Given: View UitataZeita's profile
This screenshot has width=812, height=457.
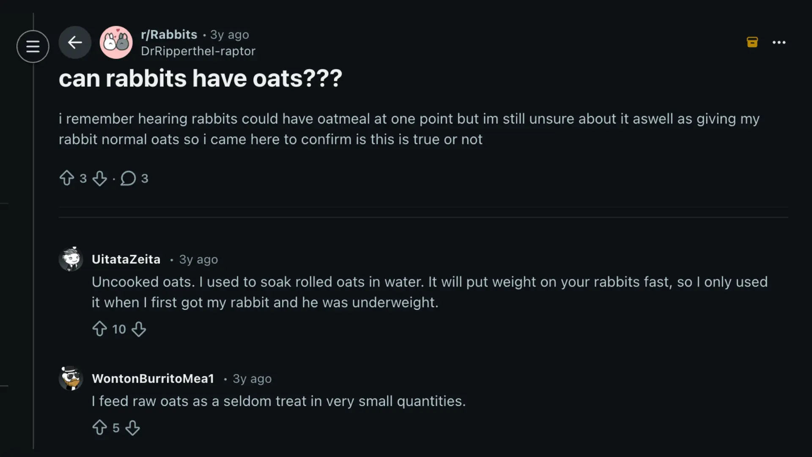Looking at the screenshot, I should coord(126,259).
